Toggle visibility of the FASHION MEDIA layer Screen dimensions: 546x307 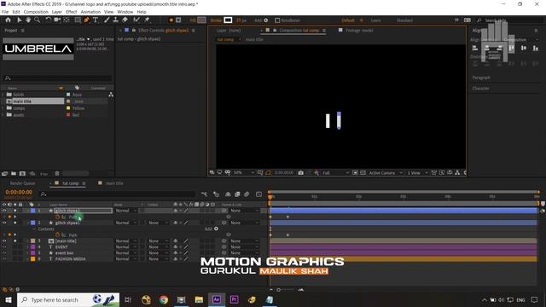click(4, 259)
